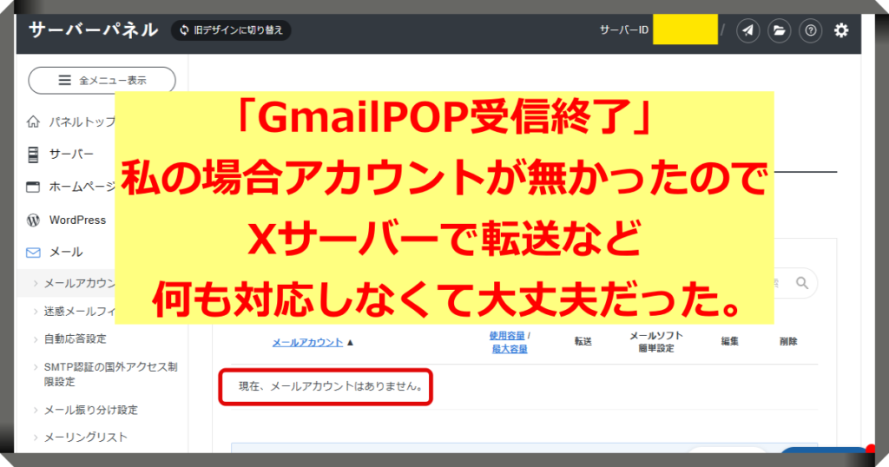Click the server icon beside サーバー
889x467 pixels.
pyautogui.click(x=34, y=155)
